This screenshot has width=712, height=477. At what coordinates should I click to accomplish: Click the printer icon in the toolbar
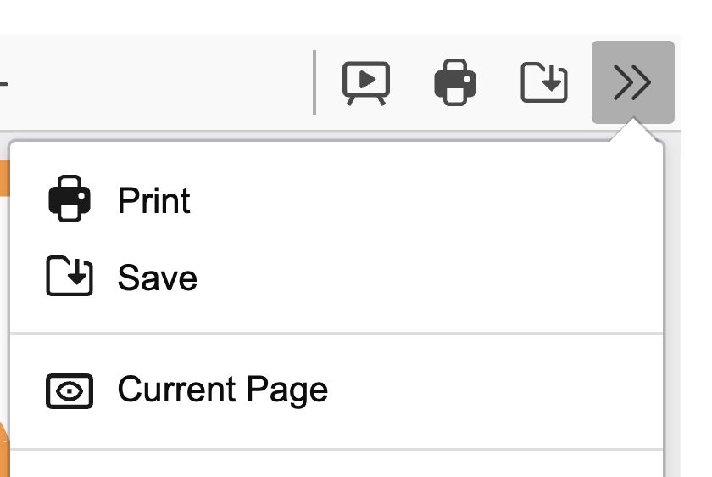[x=455, y=83]
